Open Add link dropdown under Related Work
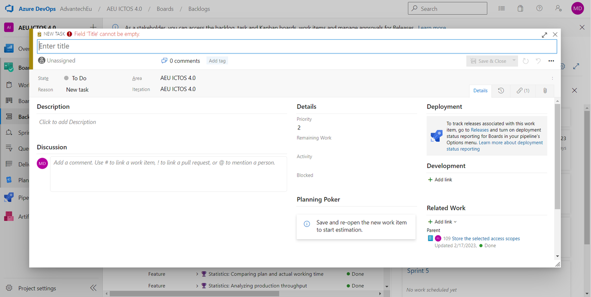This screenshot has width=591, height=297. (442, 222)
